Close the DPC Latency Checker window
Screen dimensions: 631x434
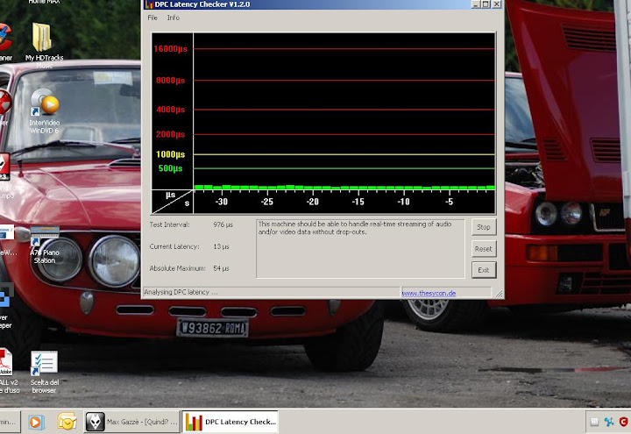(497, 4)
